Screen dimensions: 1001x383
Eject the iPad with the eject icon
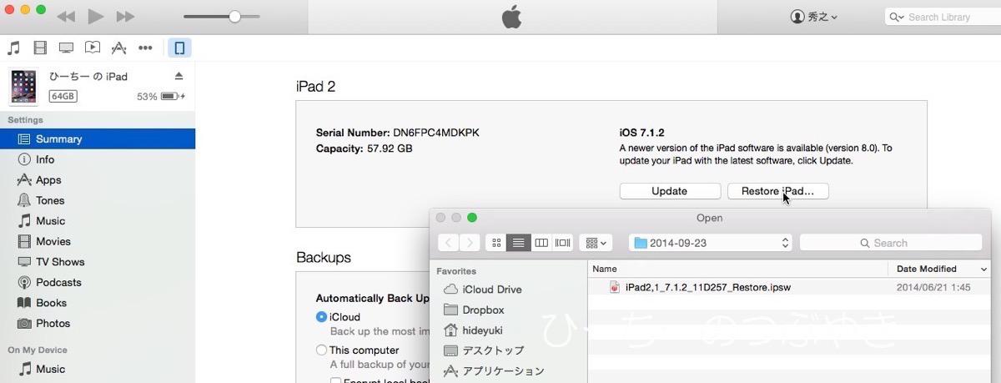[x=179, y=76]
